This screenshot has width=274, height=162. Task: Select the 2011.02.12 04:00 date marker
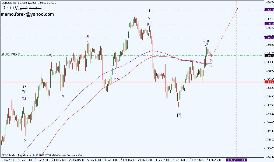coord(237,160)
